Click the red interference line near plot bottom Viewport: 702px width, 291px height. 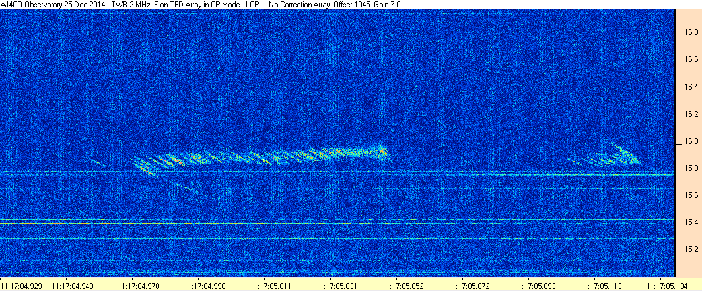pos(378,271)
